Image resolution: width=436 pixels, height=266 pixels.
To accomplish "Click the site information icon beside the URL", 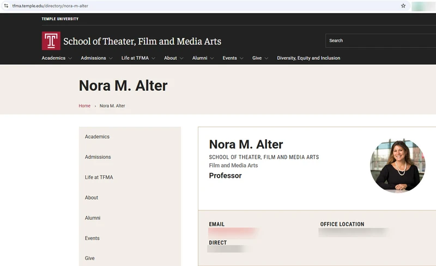I will pyautogui.click(x=6, y=5).
